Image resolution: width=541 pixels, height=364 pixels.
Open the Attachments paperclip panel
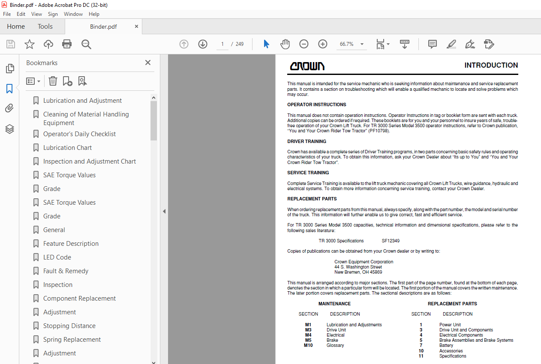[9, 108]
